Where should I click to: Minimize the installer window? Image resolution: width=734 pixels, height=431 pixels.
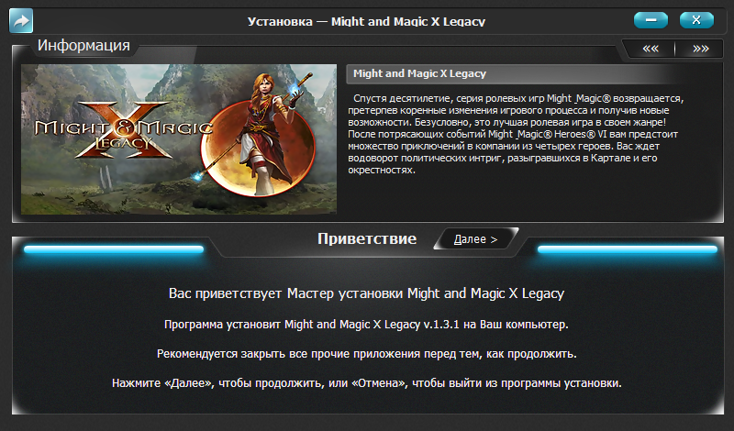[x=651, y=19]
